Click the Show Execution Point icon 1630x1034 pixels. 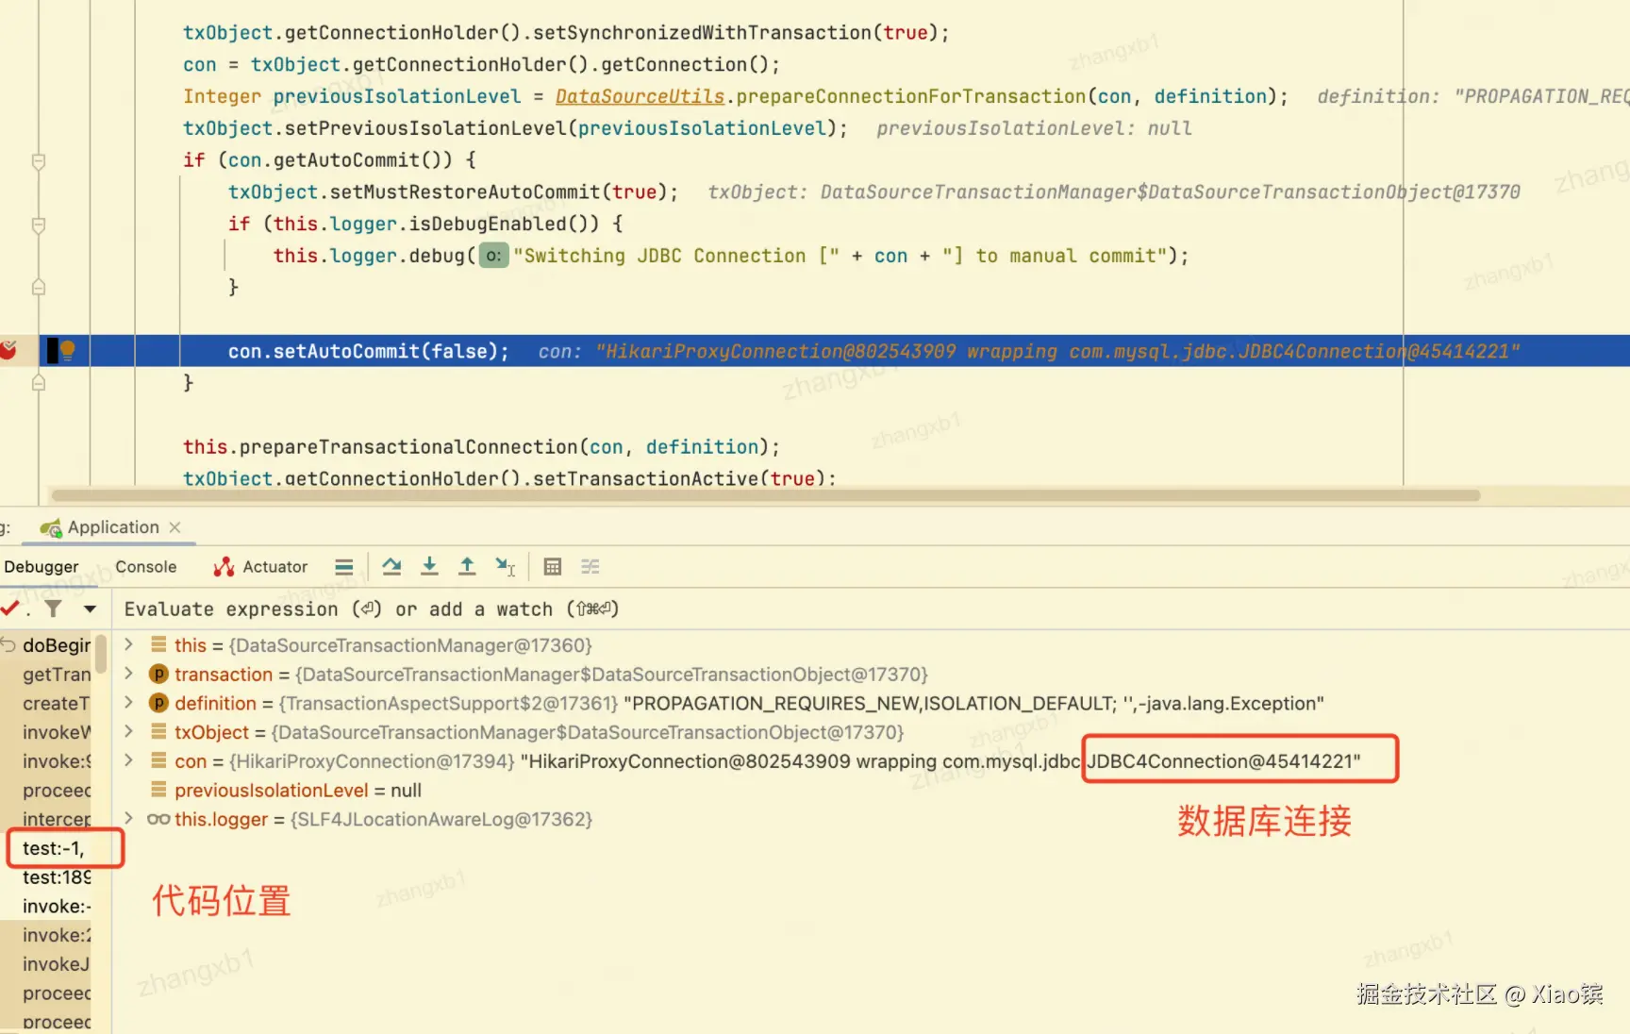point(343,567)
